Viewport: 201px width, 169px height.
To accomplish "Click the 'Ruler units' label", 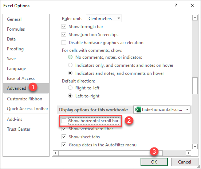I will point(72,19).
